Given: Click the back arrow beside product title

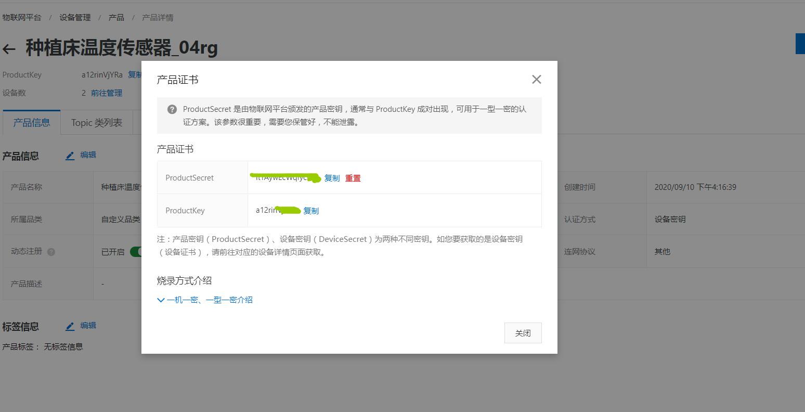Looking at the screenshot, I should pyautogui.click(x=9, y=49).
